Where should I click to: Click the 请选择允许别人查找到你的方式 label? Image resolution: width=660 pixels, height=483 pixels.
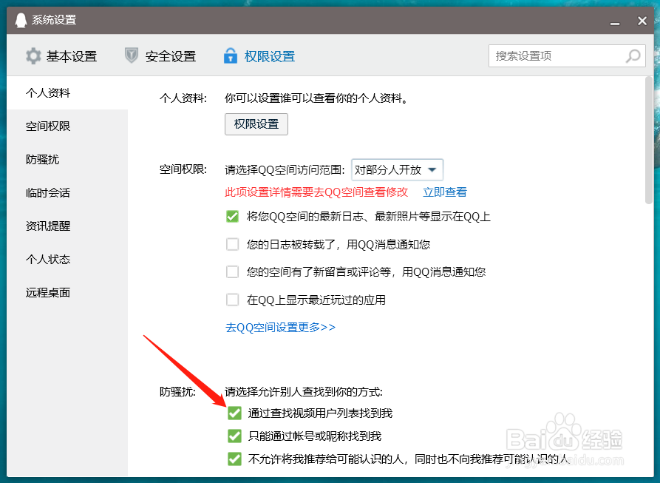tap(304, 392)
